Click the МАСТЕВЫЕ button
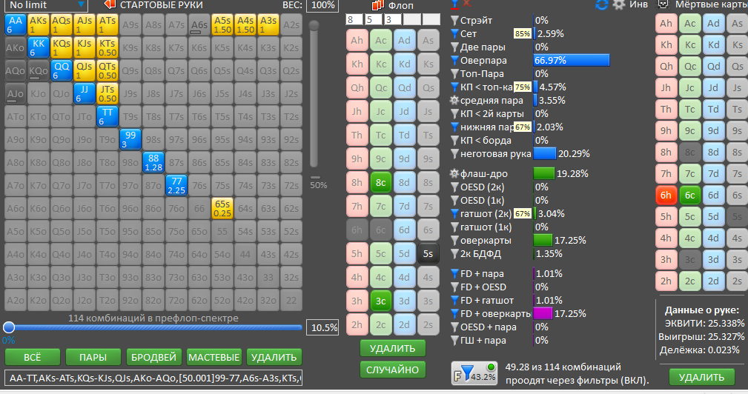Image resolution: width=748 pixels, height=394 pixels. point(214,357)
